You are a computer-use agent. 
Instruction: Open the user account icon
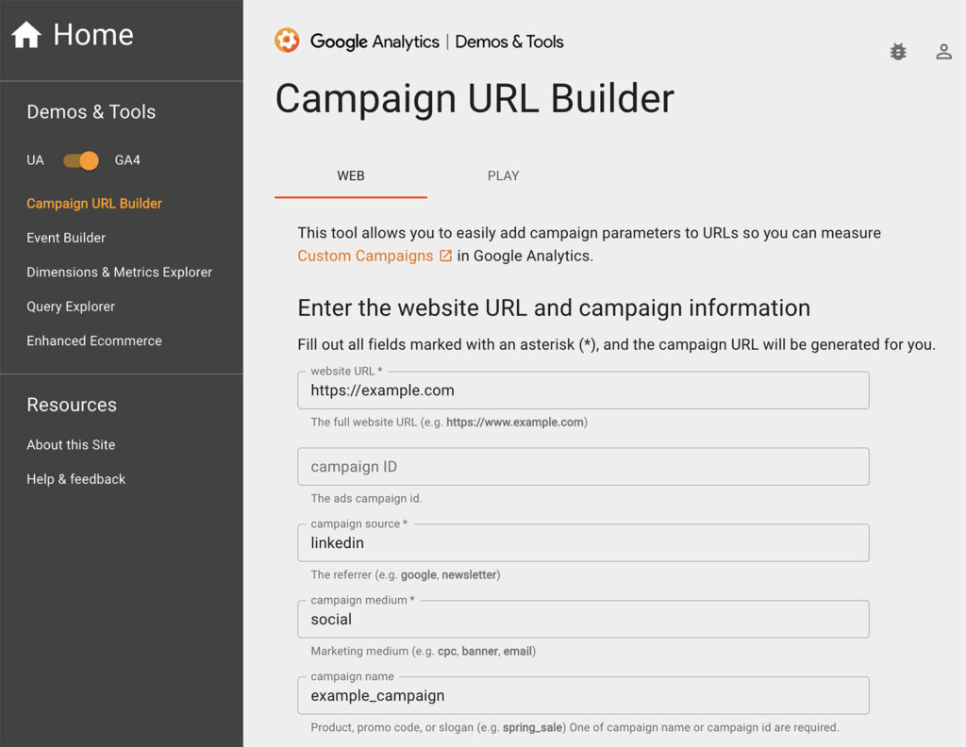[943, 52]
